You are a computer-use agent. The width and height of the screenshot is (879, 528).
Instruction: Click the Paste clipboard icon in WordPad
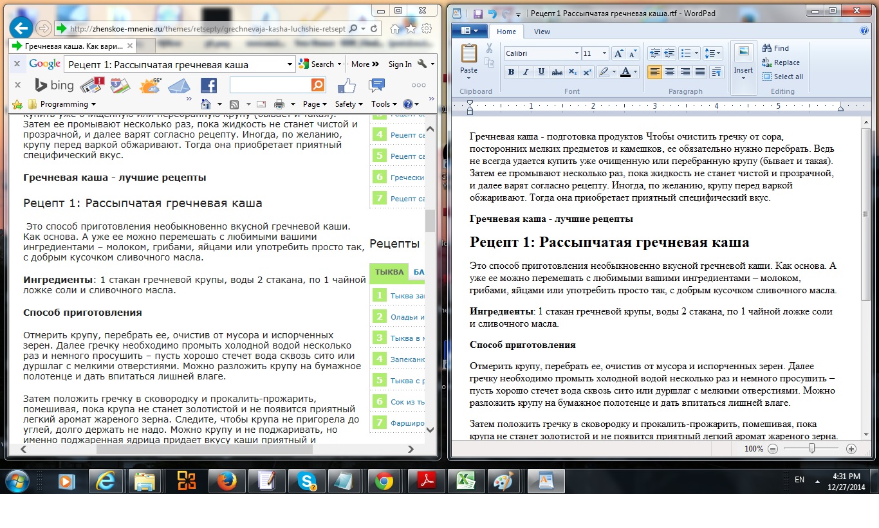point(469,54)
